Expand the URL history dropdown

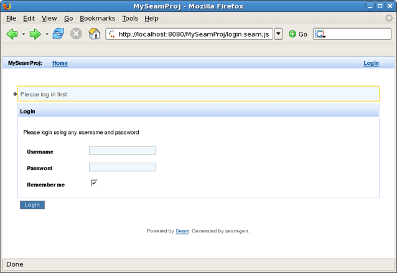click(278, 34)
